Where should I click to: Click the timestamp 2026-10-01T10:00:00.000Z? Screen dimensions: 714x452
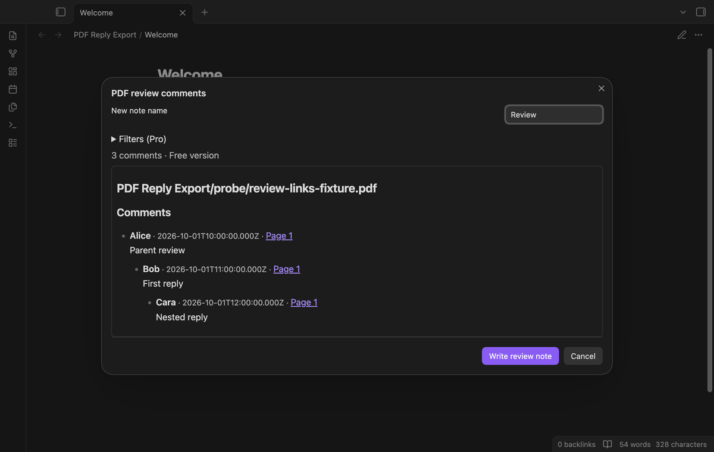pos(208,236)
